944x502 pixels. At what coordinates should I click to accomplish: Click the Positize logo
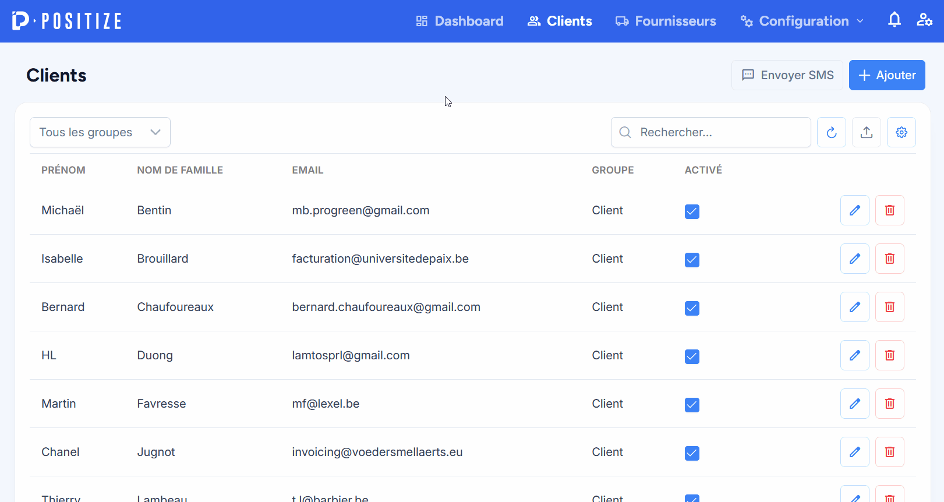point(67,21)
